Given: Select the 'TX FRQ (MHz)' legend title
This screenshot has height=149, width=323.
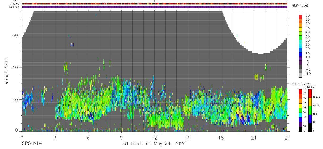Looking at the screenshot, I should [300, 84].
